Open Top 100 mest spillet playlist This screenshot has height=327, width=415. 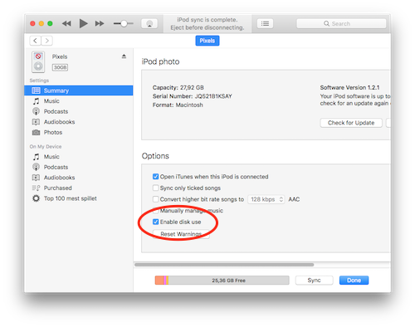pyautogui.click(x=79, y=198)
